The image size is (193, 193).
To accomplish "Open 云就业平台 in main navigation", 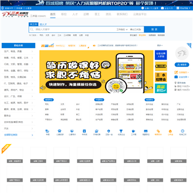I will pyautogui.click(x=140, y=14).
